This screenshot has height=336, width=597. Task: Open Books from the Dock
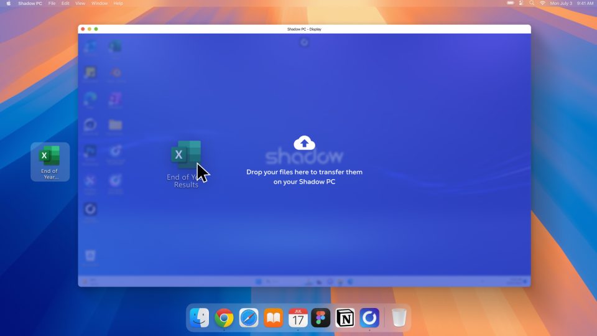pyautogui.click(x=274, y=317)
